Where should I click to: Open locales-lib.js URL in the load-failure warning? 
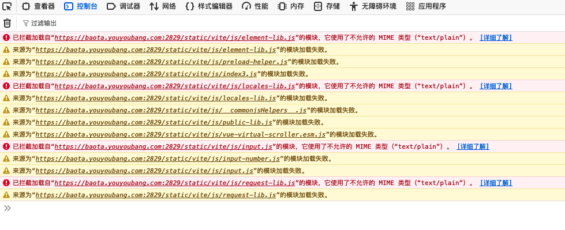(156, 98)
